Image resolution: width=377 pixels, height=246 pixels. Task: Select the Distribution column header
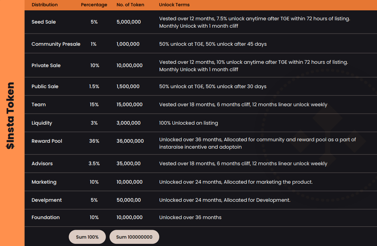click(45, 5)
